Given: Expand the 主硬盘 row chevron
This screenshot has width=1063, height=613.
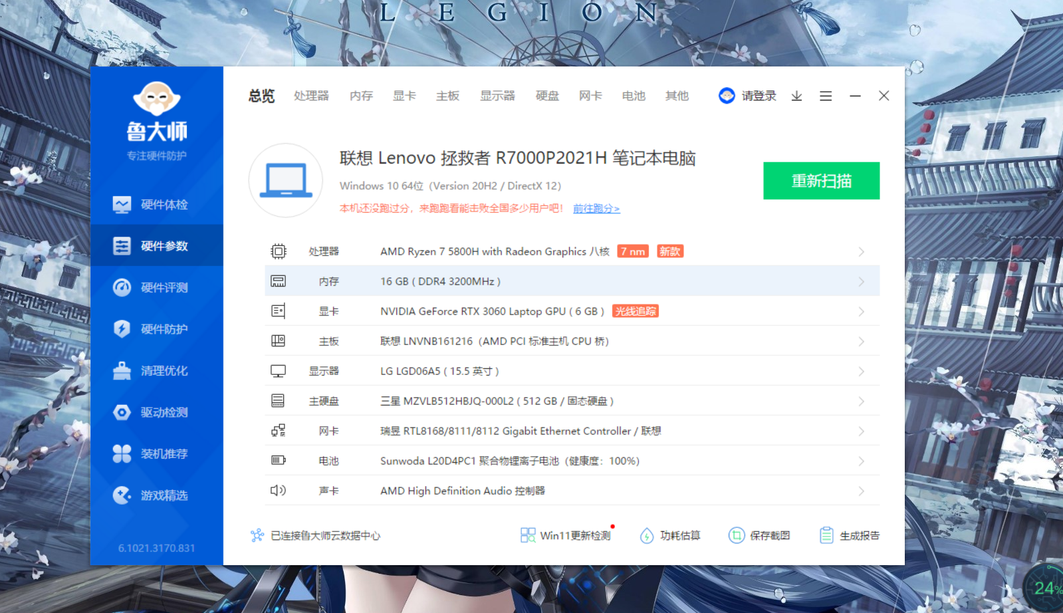Looking at the screenshot, I should point(861,402).
